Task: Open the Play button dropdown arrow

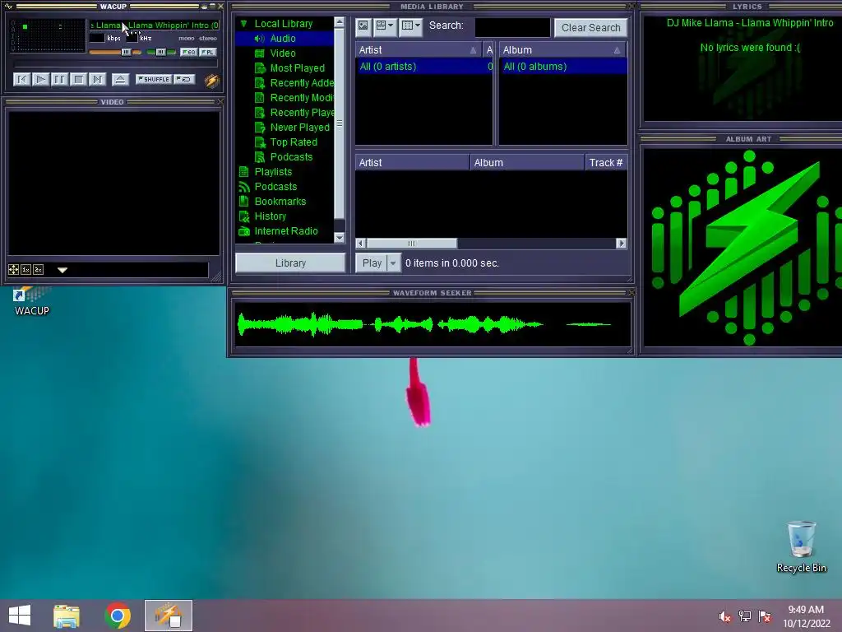Action: click(x=394, y=263)
